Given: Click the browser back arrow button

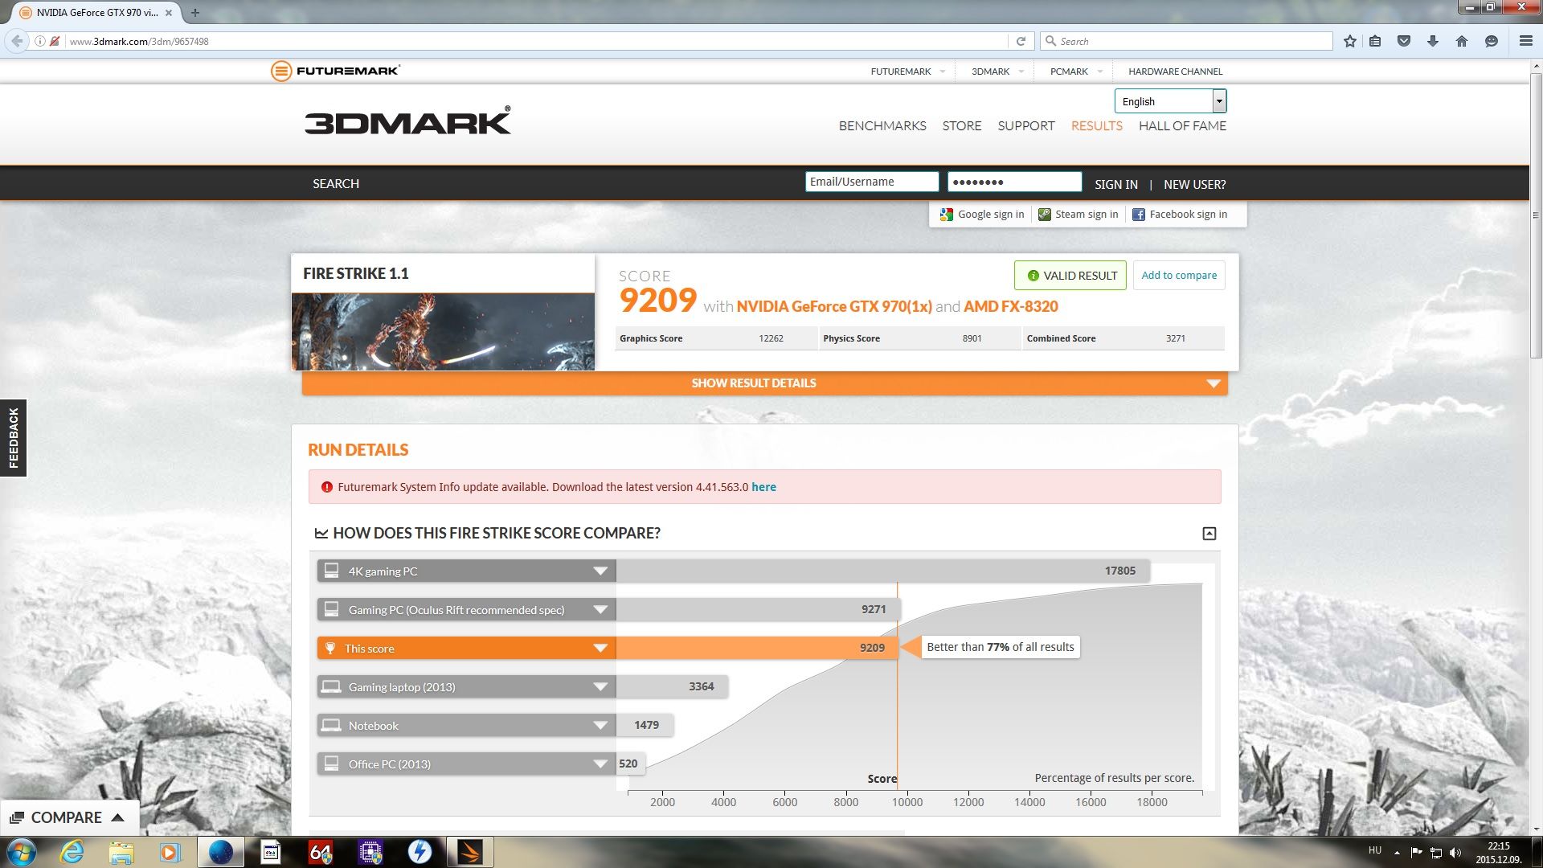Looking at the screenshot, I should 17,41.
